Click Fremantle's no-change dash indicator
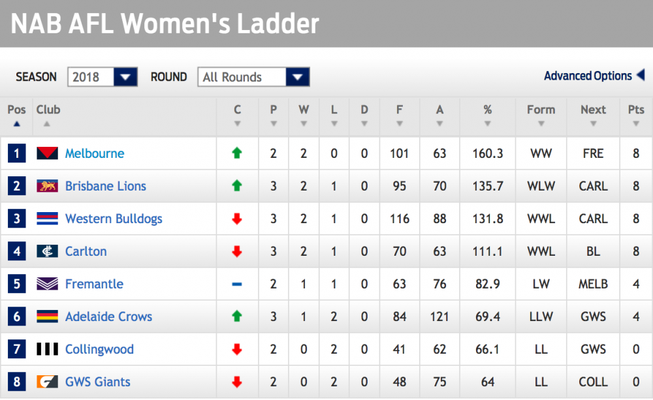The image size is (653, 400). pyautogui.click(x=237, y=284)
